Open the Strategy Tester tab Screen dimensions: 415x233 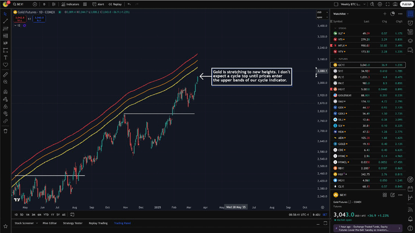72,223
